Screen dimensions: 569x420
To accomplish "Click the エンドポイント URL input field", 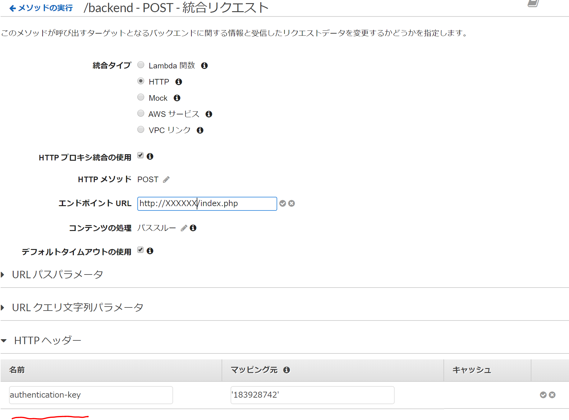I will coord(207,204).
